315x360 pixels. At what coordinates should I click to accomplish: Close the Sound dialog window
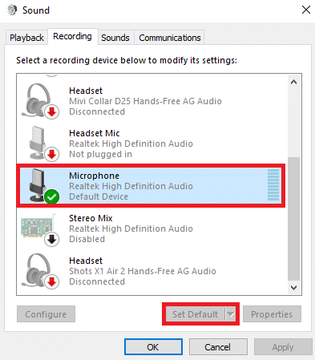tap(306, 10)
